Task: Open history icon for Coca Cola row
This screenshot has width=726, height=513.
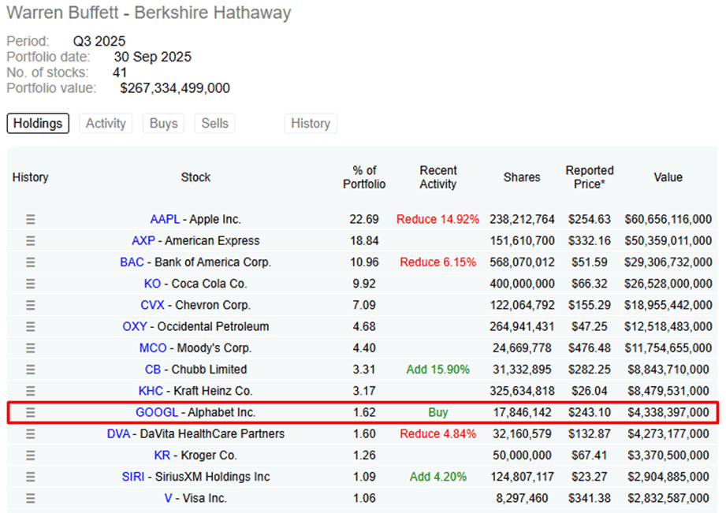Action: click(31, 284)
